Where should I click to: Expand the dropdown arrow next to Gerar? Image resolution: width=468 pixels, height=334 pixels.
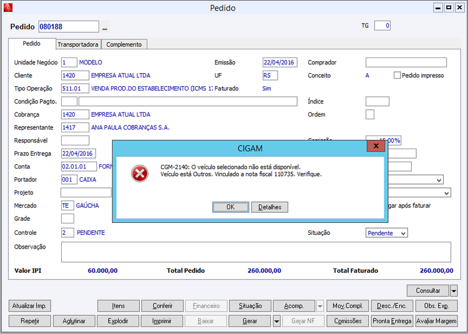click(x=276, y=321)
